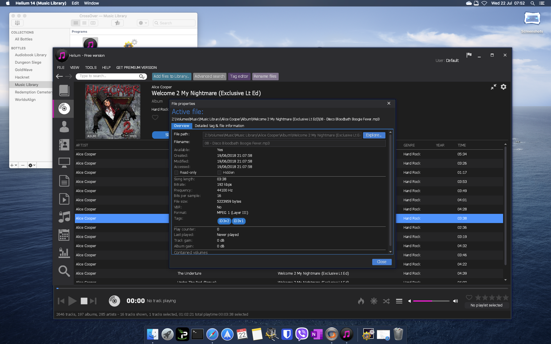Open the computer/folders sidebar icon
The image size is (551, 344).
click(x=64, y=163)
